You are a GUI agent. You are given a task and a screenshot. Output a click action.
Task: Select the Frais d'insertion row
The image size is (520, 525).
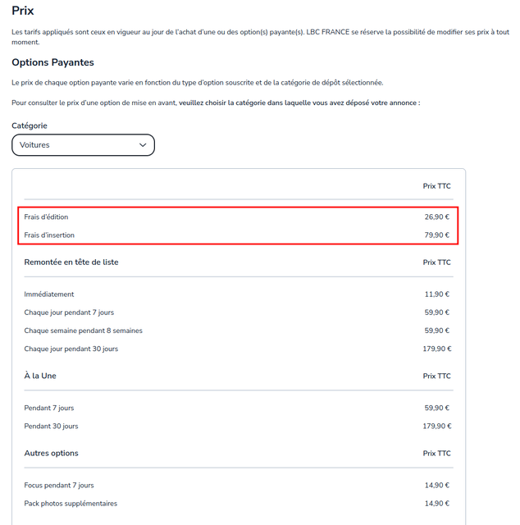[x=239, y=235]
